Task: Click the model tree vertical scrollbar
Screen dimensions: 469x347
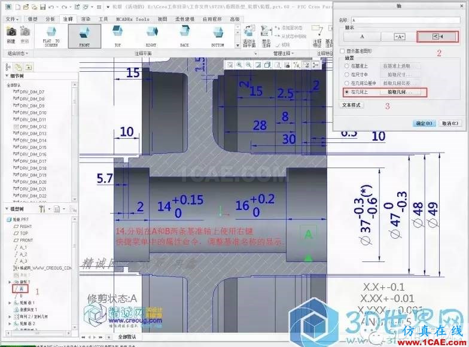Action: click(x=74, y=272)
